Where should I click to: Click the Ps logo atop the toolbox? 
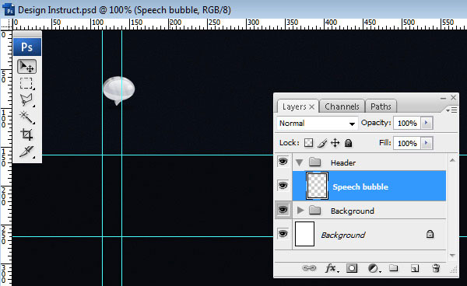[x=27, y=47]
